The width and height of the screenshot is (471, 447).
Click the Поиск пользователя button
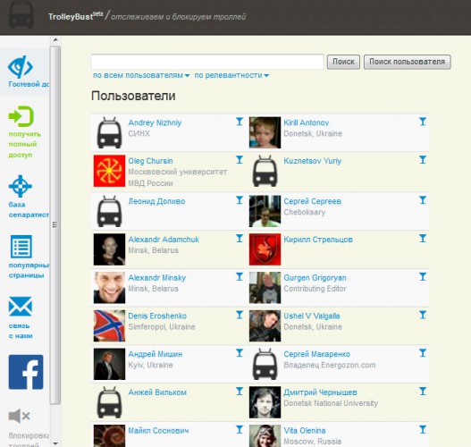click(x=407, y=62)
